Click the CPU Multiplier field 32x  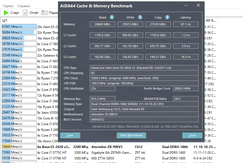(102, 88)
